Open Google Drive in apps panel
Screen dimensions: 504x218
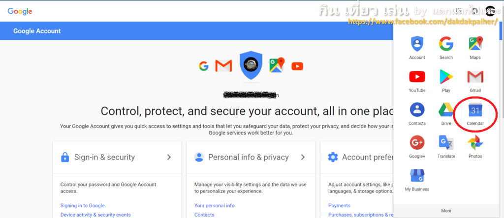click(x=446, y=114)
